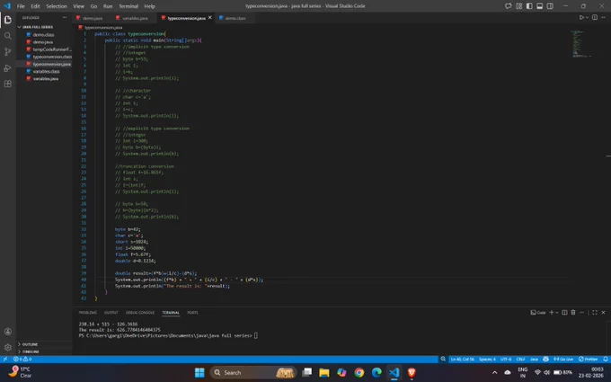
Task: Maximize the terminal panel size
Action: 595,313
